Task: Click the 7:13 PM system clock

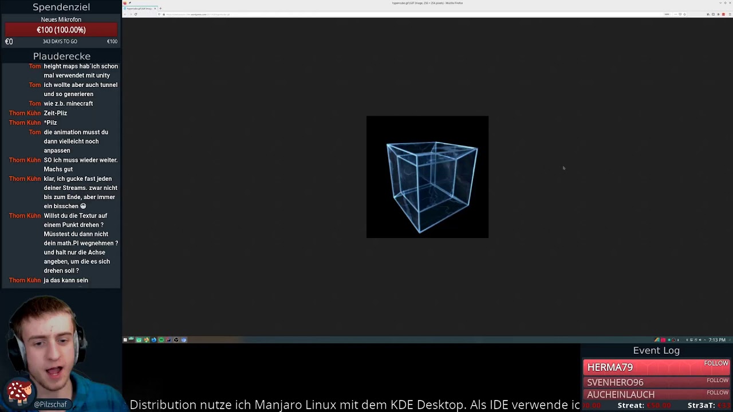Action: pyautogui.click(x=717, y=340)
